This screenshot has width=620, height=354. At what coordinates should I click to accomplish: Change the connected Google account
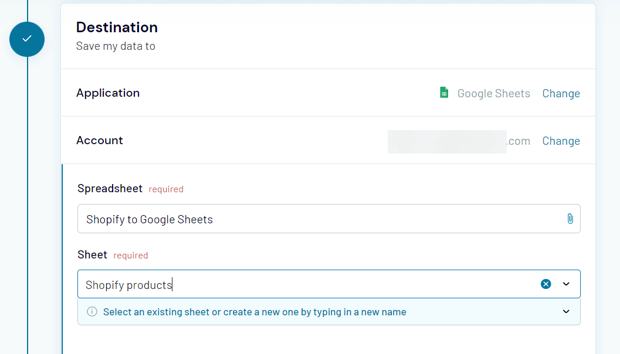pos(561,141)
